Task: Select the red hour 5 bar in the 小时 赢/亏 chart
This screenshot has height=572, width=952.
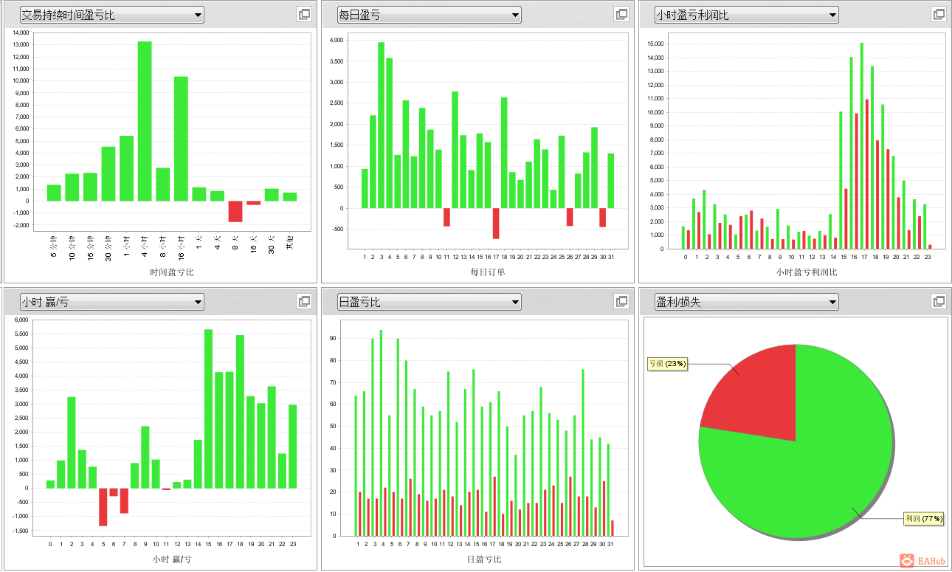Action: pyautogui.click(x=103, y=507)
